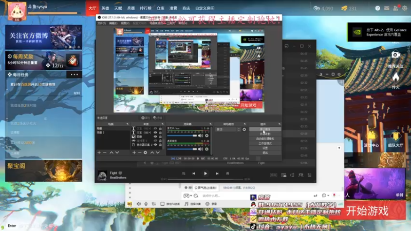The height and width of the screenshot is (231, 411).
Task: Switch to the 英雄 tab in game
Action: [105, 8]
